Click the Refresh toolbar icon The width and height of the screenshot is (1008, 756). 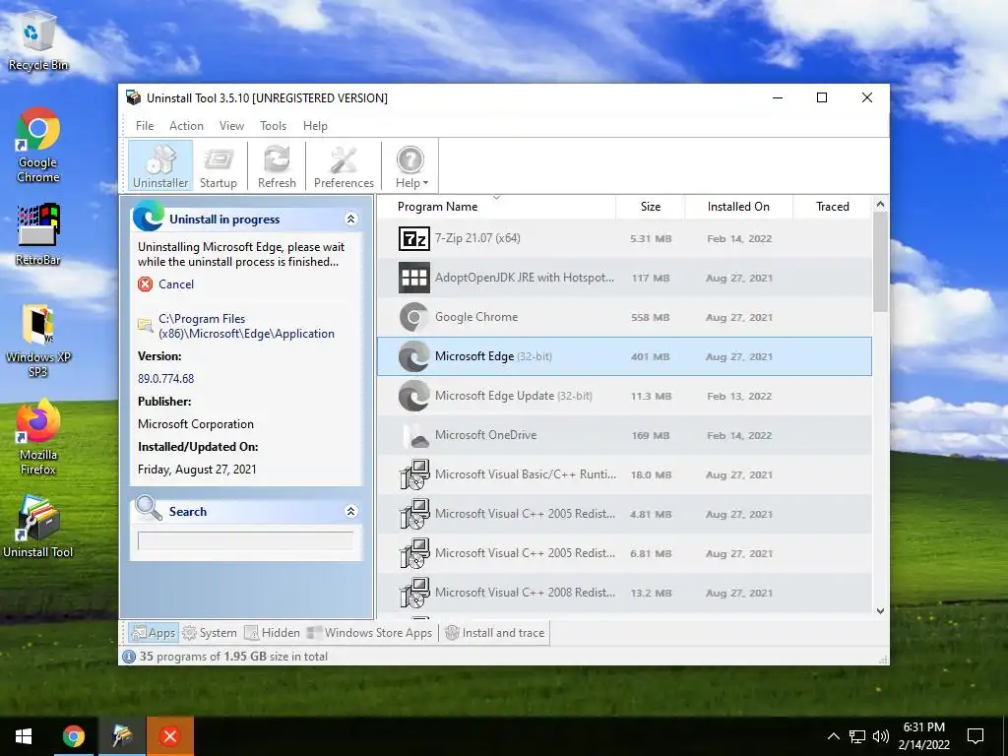tap(277, 165)
